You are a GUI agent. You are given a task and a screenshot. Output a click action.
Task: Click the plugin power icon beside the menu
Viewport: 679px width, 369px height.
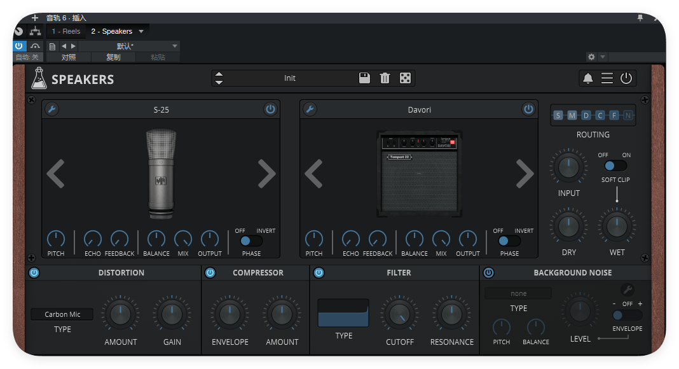click(626, 78)
